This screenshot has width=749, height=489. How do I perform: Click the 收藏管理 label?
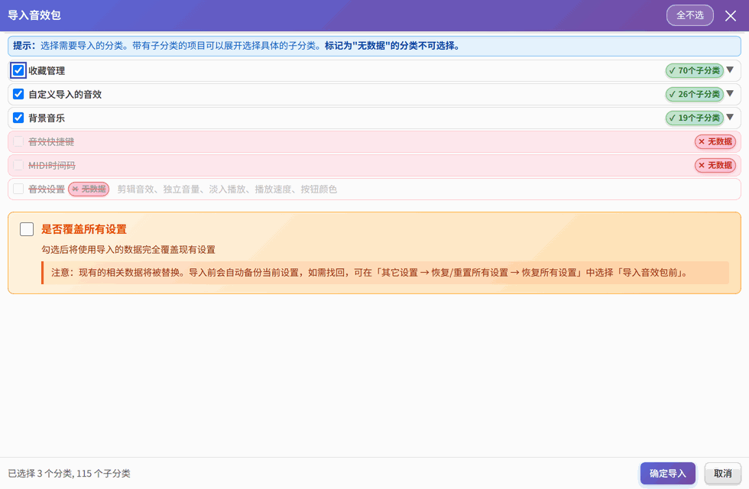point(47,70)
